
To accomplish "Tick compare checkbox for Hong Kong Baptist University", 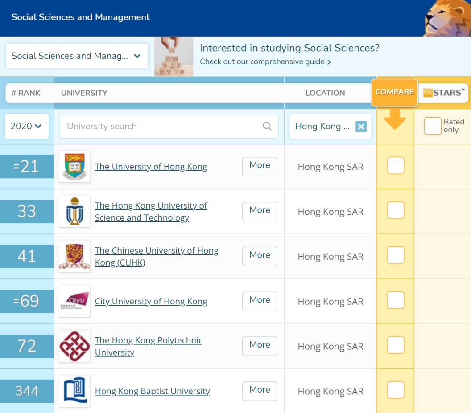I will coord(396,389).
